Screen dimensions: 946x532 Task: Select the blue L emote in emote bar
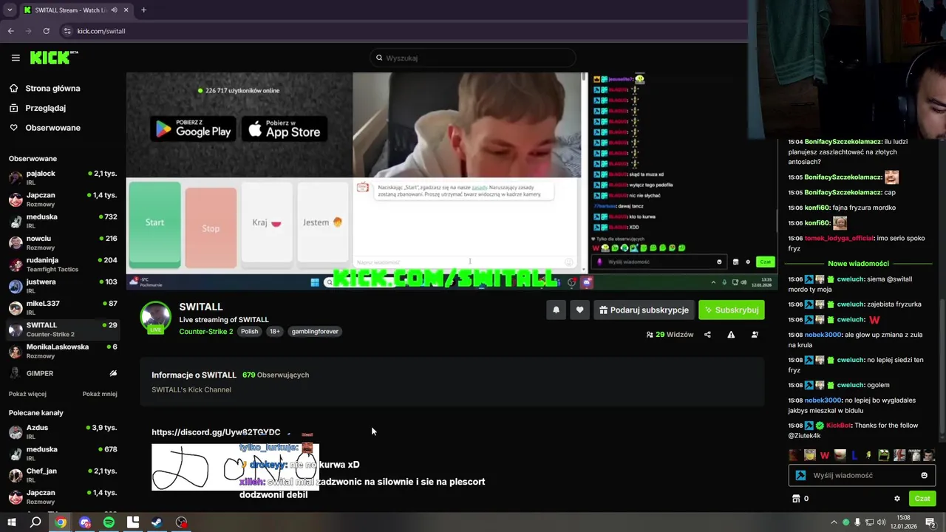coord(854,455)
